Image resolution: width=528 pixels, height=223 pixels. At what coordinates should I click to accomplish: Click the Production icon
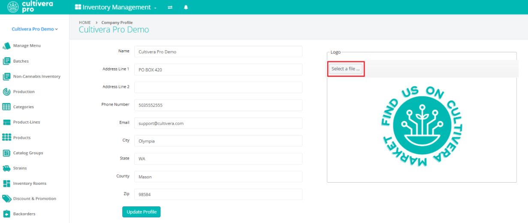tap(6, 92)
